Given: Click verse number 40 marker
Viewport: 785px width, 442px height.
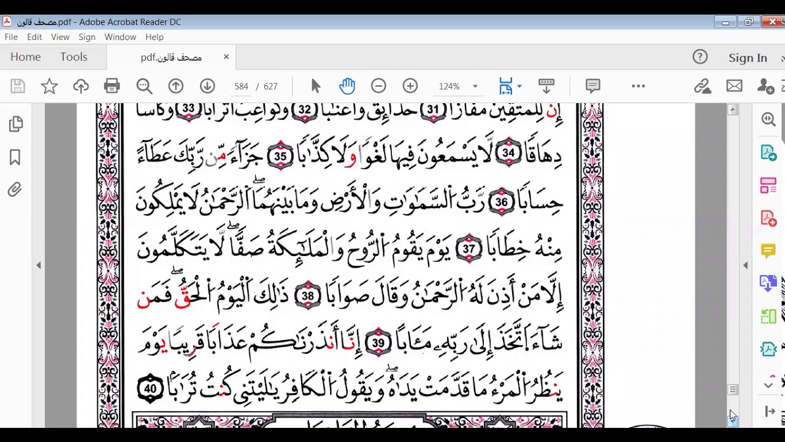Looking at the screenshot, I should click(150, 389).
